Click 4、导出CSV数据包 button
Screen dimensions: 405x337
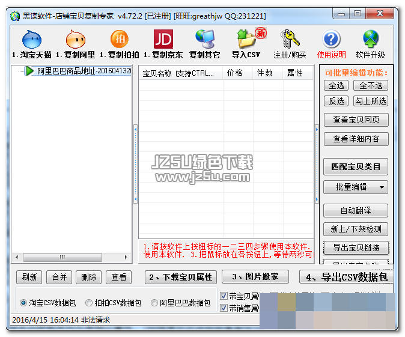click(x=347, y=277)
